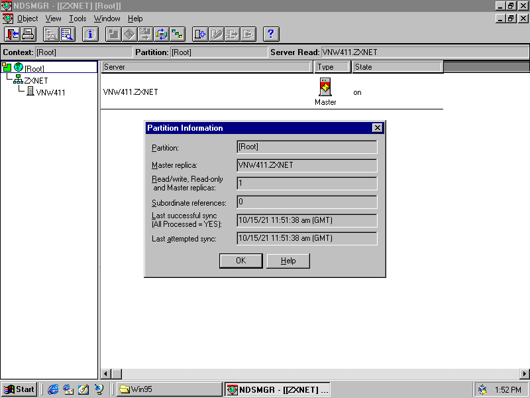Click the Start button

pos(20,389)
